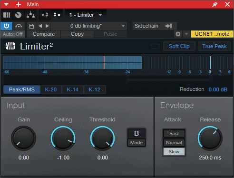Click the Release value 250.0 ms

click(x=210, y=158)
